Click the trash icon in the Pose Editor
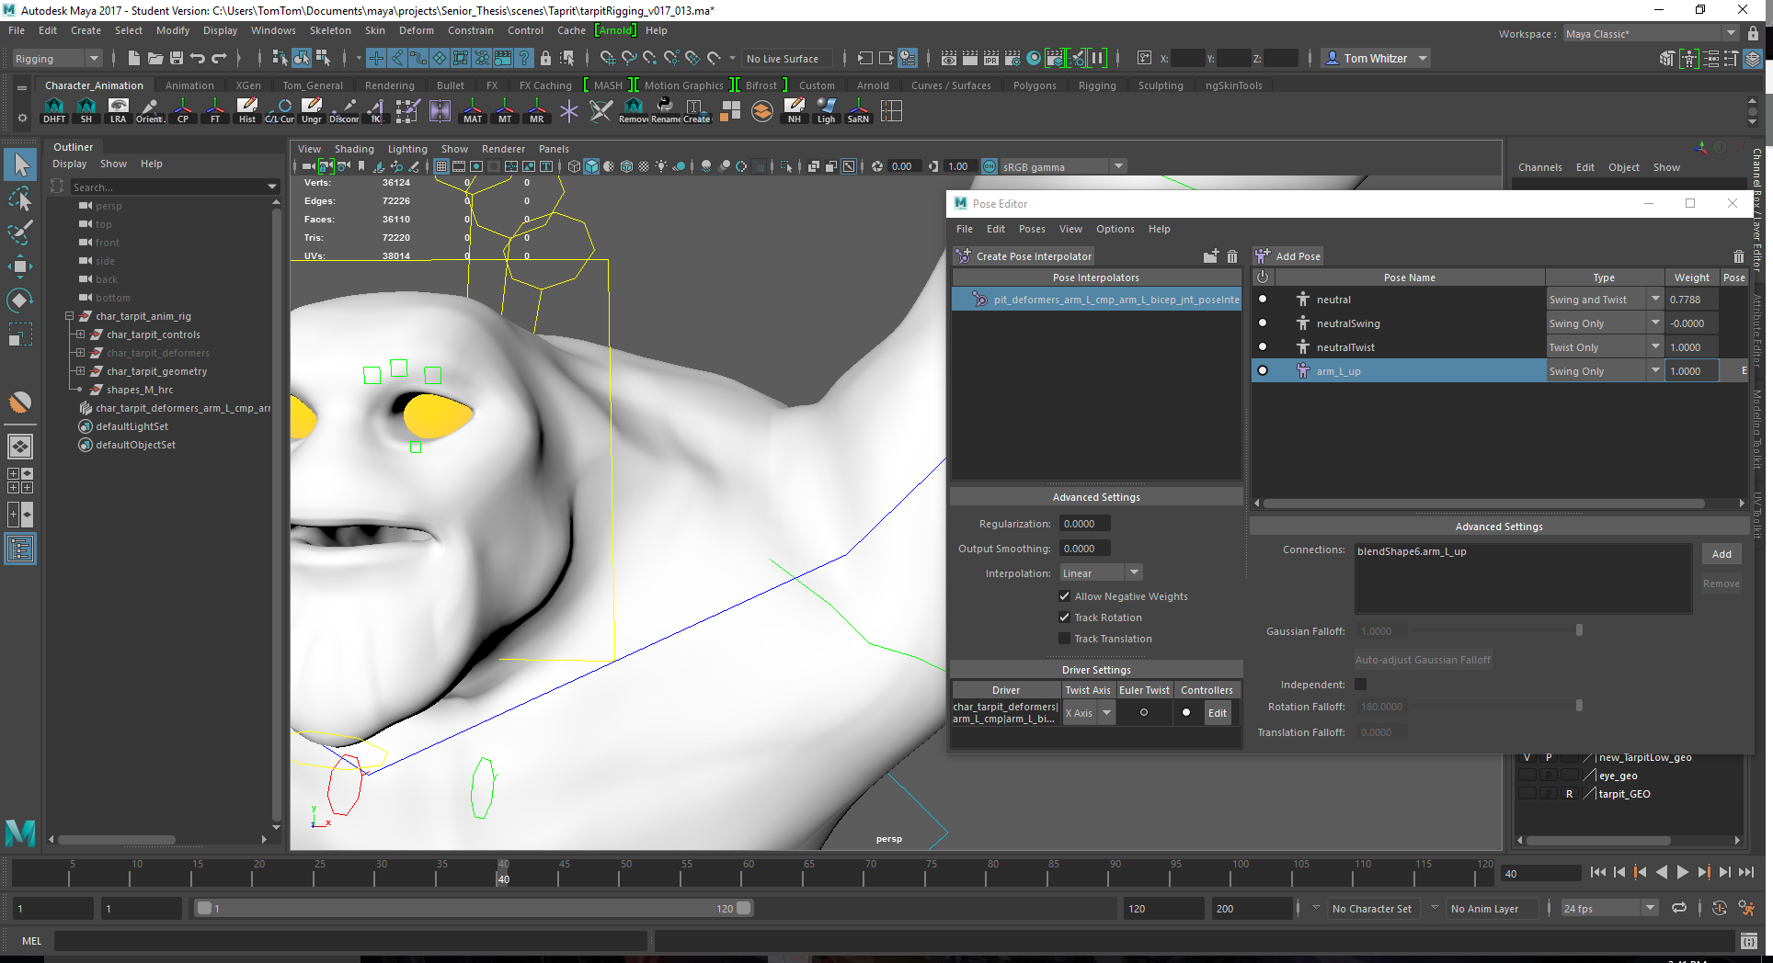The height and width of the screenshot is (963, 1773). point(1232,256)
